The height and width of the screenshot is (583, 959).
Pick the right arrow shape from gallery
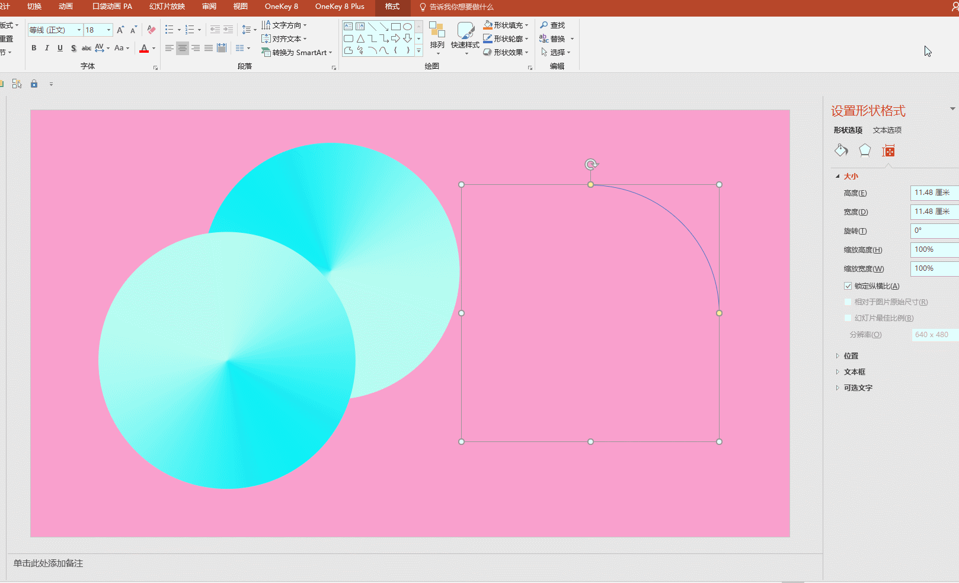(x=395, y=39)
